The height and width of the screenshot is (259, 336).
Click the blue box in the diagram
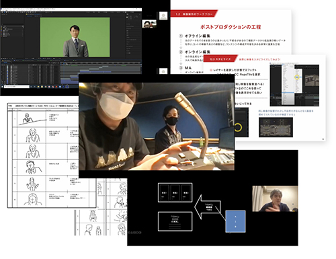click(x=235, y=221)
